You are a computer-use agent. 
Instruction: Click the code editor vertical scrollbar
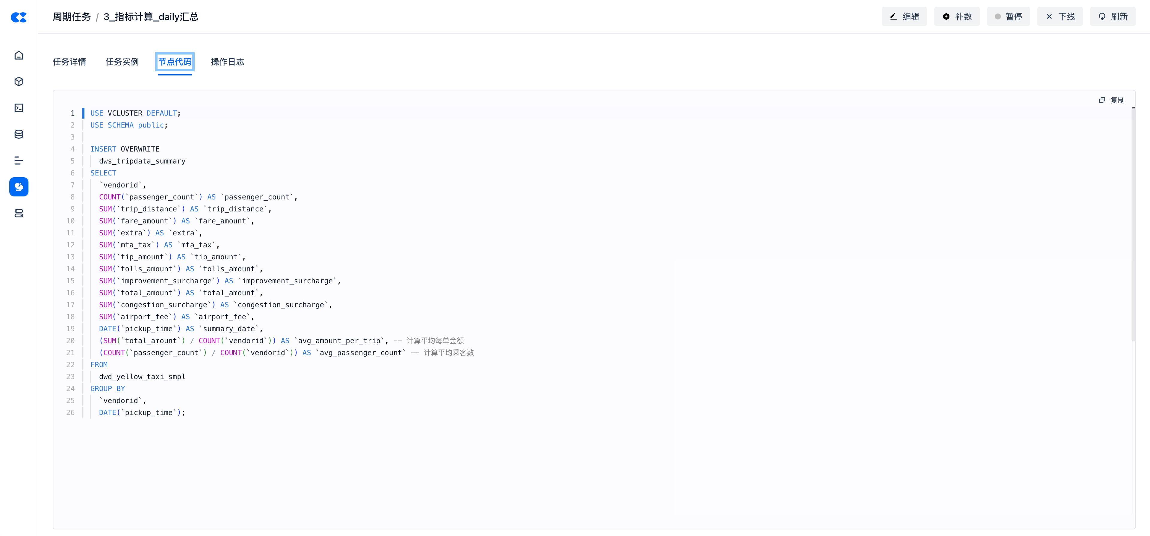tap(1133, 223)
